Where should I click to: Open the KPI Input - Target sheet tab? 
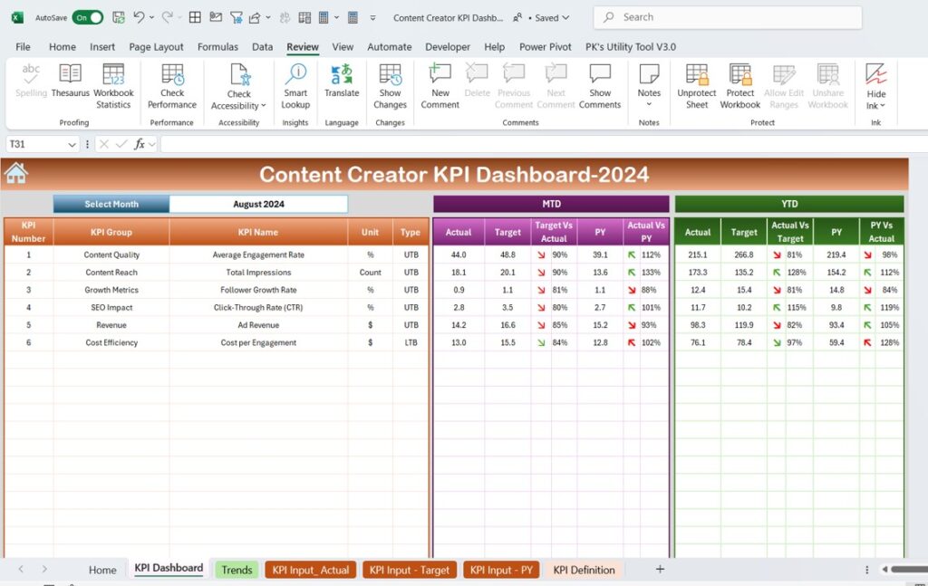[410, 570]
